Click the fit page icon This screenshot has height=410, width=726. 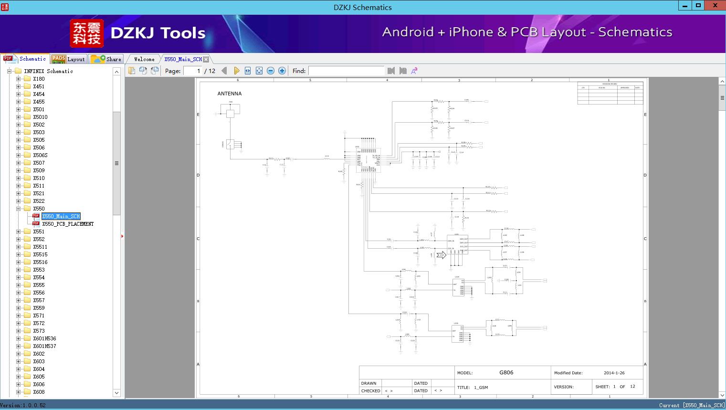(x=259, y=71)
